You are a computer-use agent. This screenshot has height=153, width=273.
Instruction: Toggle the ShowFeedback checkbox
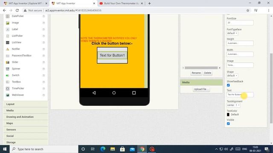coord(228,85)
